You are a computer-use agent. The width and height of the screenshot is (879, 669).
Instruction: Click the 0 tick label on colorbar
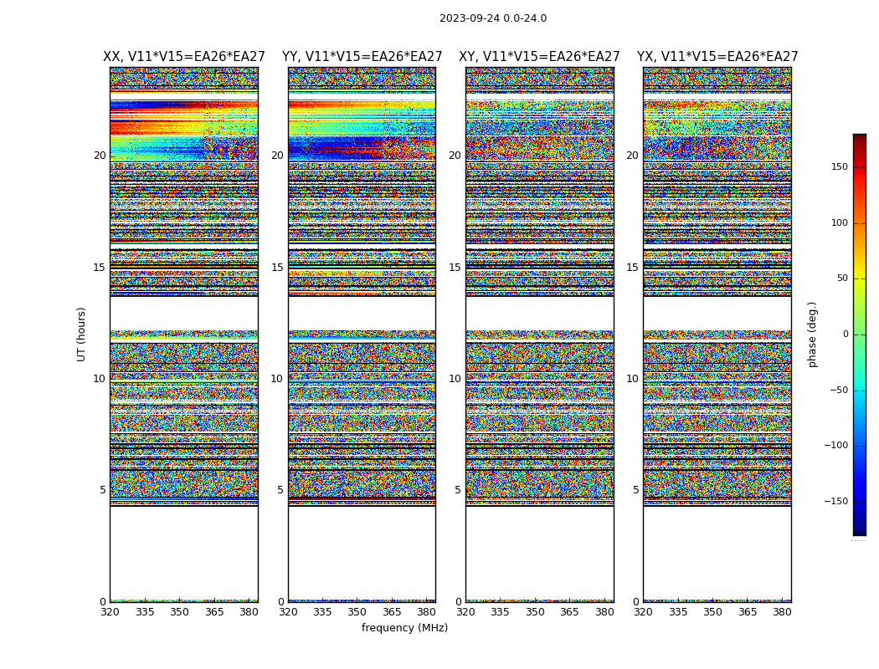pyautogui.click(x=846, y=334)
